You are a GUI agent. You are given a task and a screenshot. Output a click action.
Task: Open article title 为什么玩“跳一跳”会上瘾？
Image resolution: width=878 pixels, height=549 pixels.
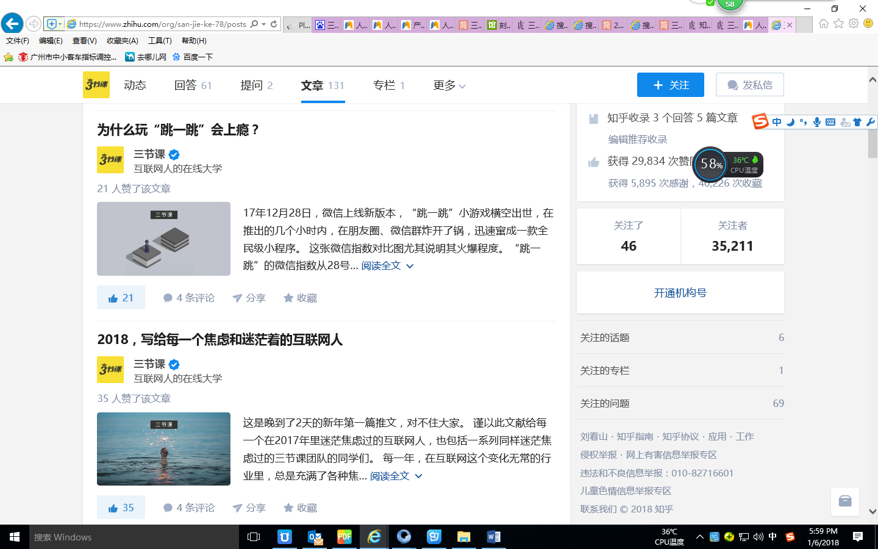178,130
